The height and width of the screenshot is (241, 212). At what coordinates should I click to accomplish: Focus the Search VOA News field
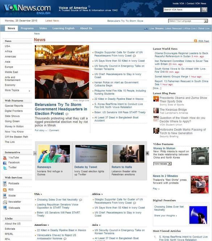coord(182,10)
